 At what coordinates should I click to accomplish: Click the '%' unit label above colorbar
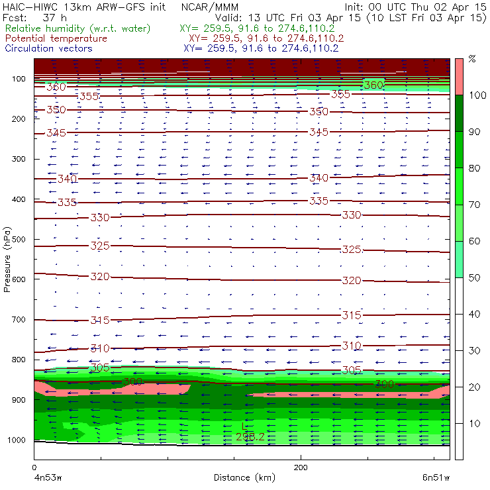(x=472, y=58)
